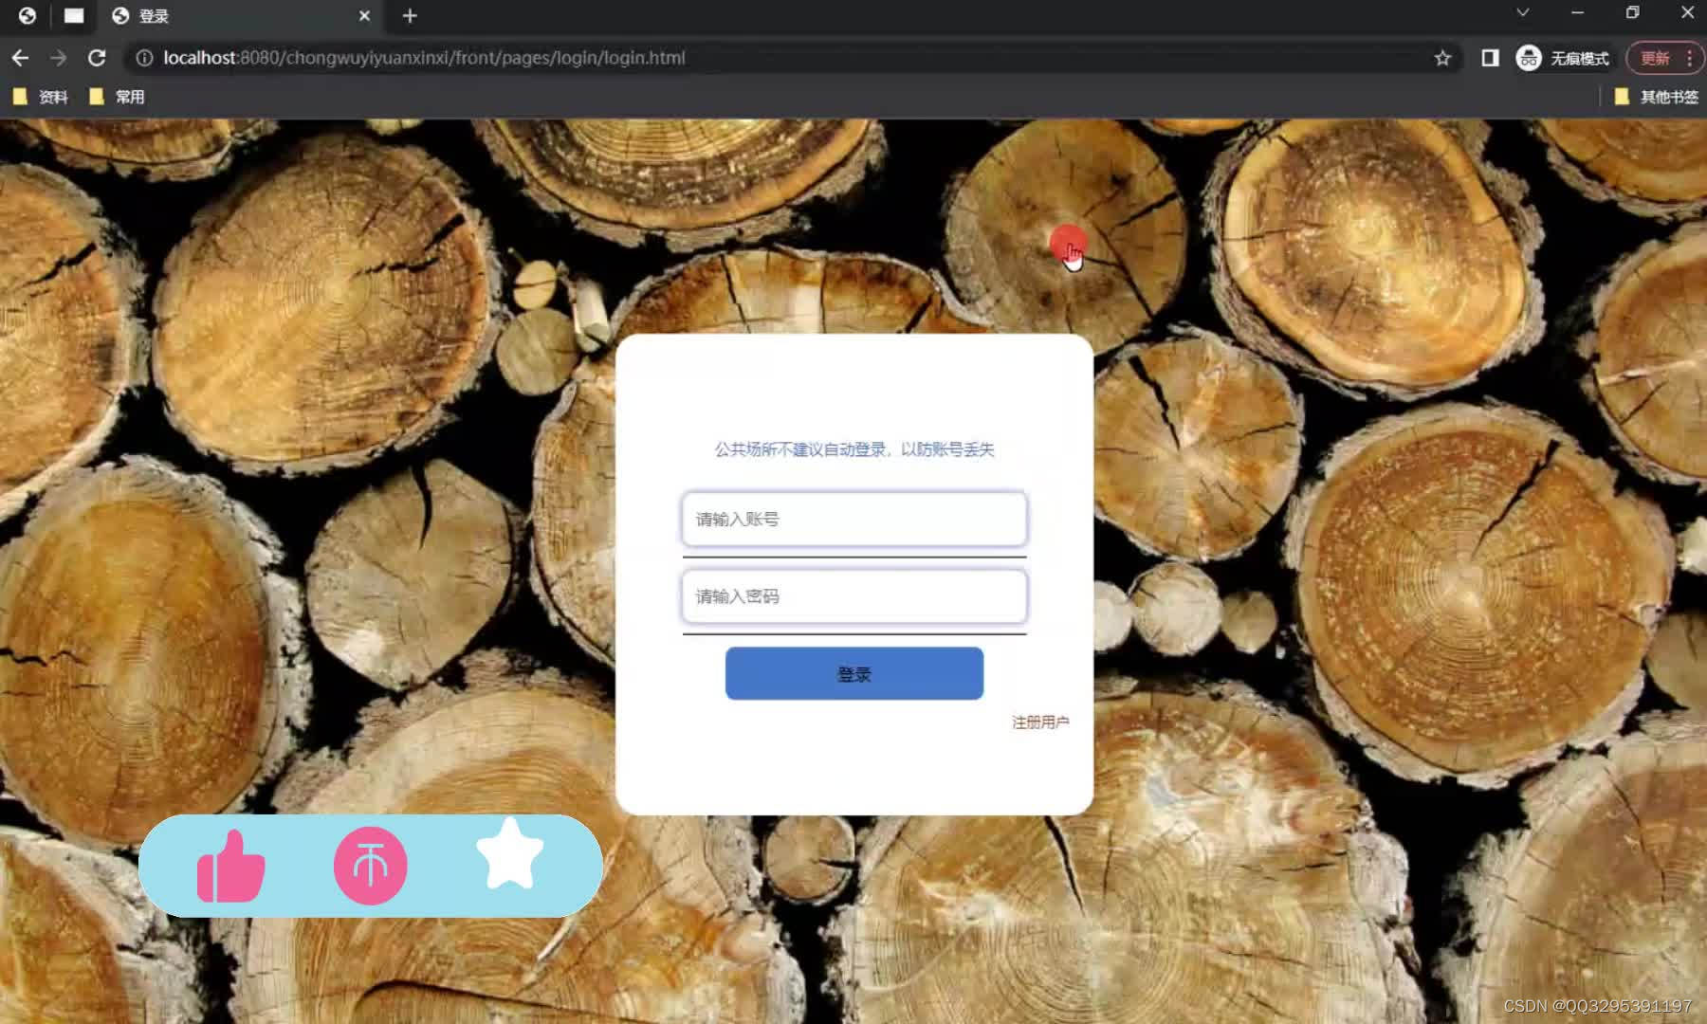Open the 常用 bookmarks folder
The image size is (1707, 1024).
tap(117, 97)
